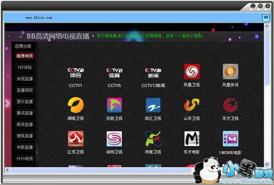Viewport: 274px width, 185px height.
Task: Click the CCTV1 text label
Action: (75, 85)
